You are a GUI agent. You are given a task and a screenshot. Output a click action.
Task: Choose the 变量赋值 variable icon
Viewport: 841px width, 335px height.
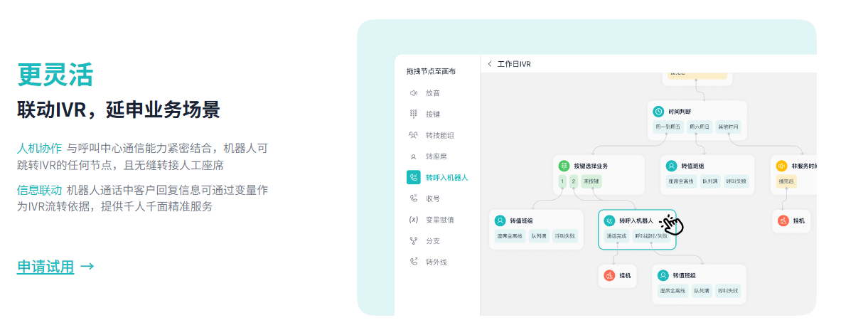[413, 220]
